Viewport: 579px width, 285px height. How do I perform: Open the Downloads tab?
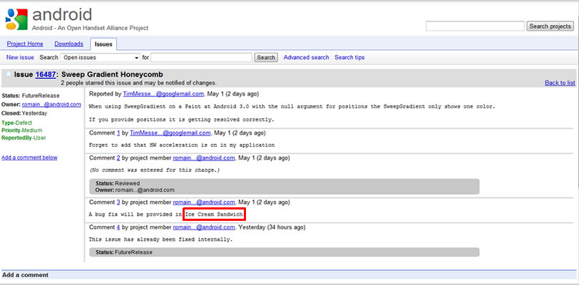(x=68, y=43)
